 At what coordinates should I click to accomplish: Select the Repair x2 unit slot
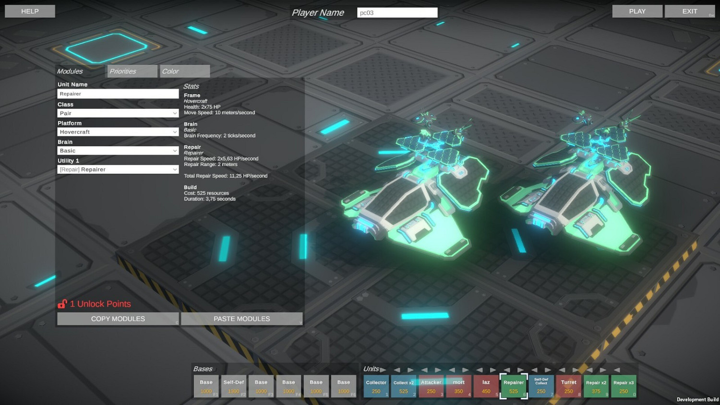[x=596, y=386]
